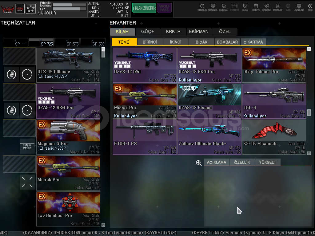
Task: Open the ÖZELLİK properties tab
Action: point(242,162)
